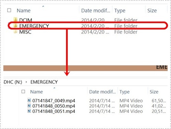Viewport: 171px width, 129px height.
Task: Click the EMERGENCY breadcrumb segment
Action: coord(44,82)
